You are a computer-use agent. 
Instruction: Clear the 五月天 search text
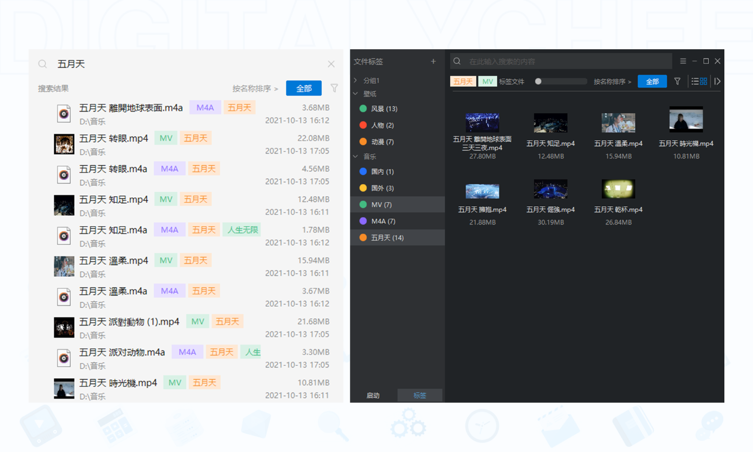[331, 64]
